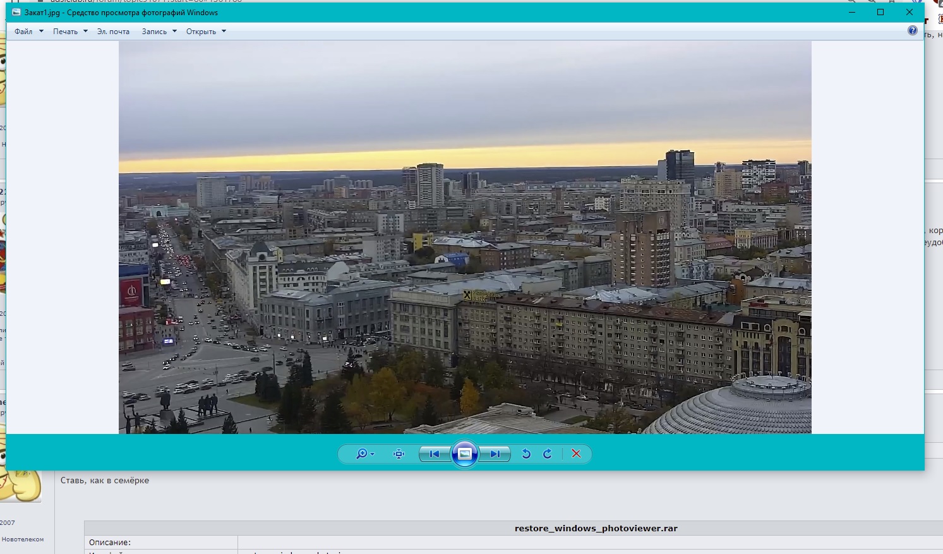Screen dimensions: 943x554
Task: Click Новотелеком text in forum sidebar
Action: [23, 539]
